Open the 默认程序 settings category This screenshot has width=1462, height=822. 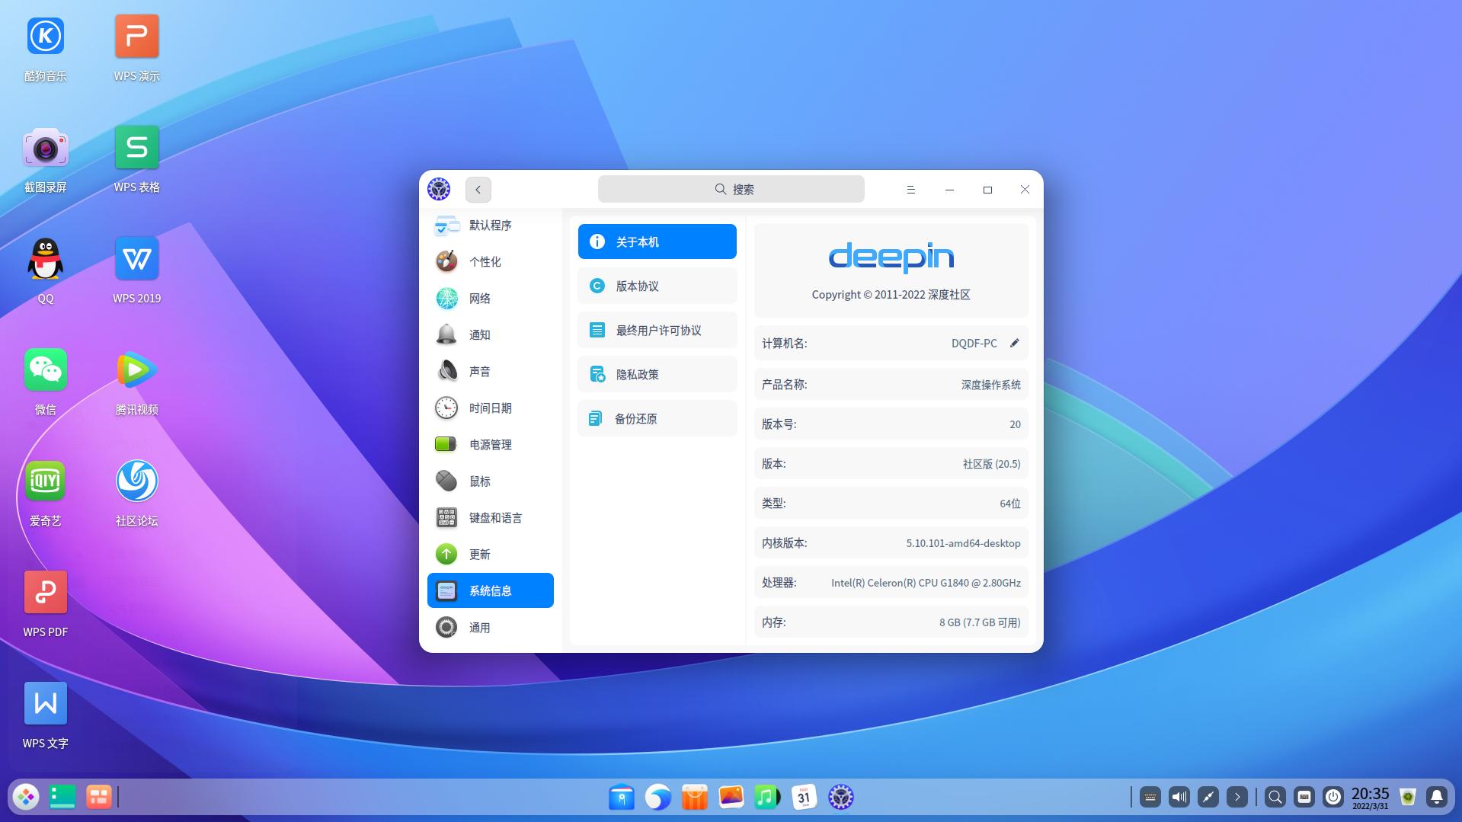[490, 225]
